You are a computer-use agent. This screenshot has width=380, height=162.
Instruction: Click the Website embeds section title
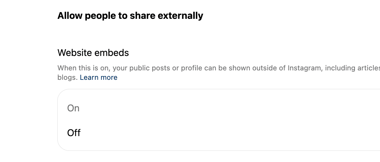pyautogui.click(x=93, y=53)
